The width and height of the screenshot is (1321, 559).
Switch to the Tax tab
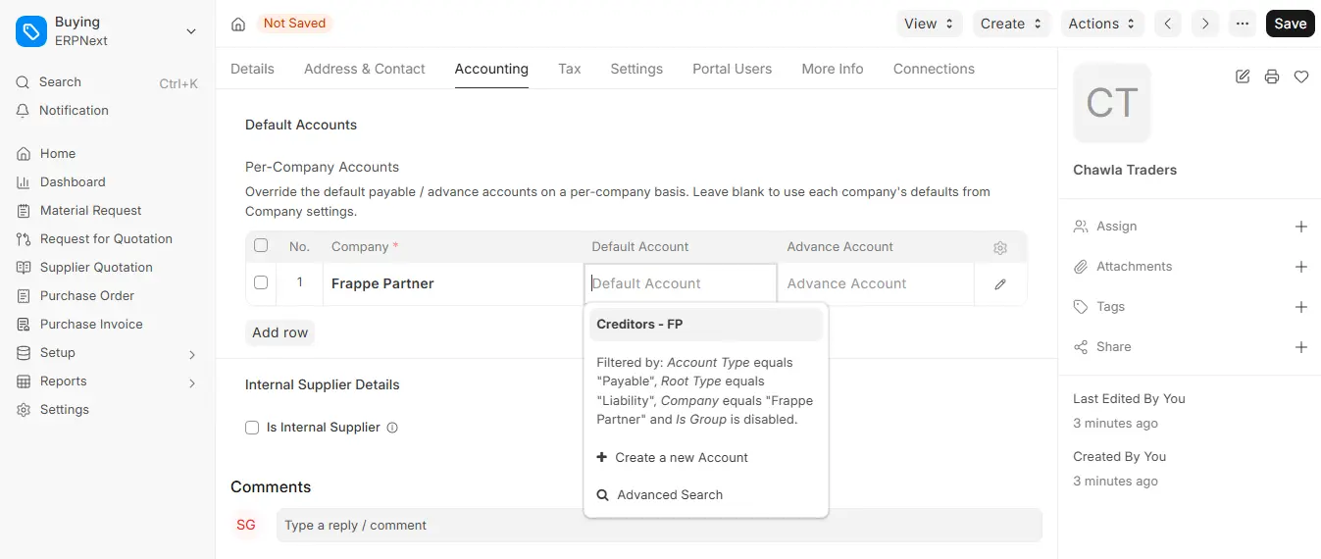pyautogui.click(x=570, y=69)
